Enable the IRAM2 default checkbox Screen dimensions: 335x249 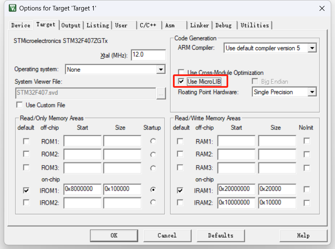pyautogui.click(x=180, y=203)
